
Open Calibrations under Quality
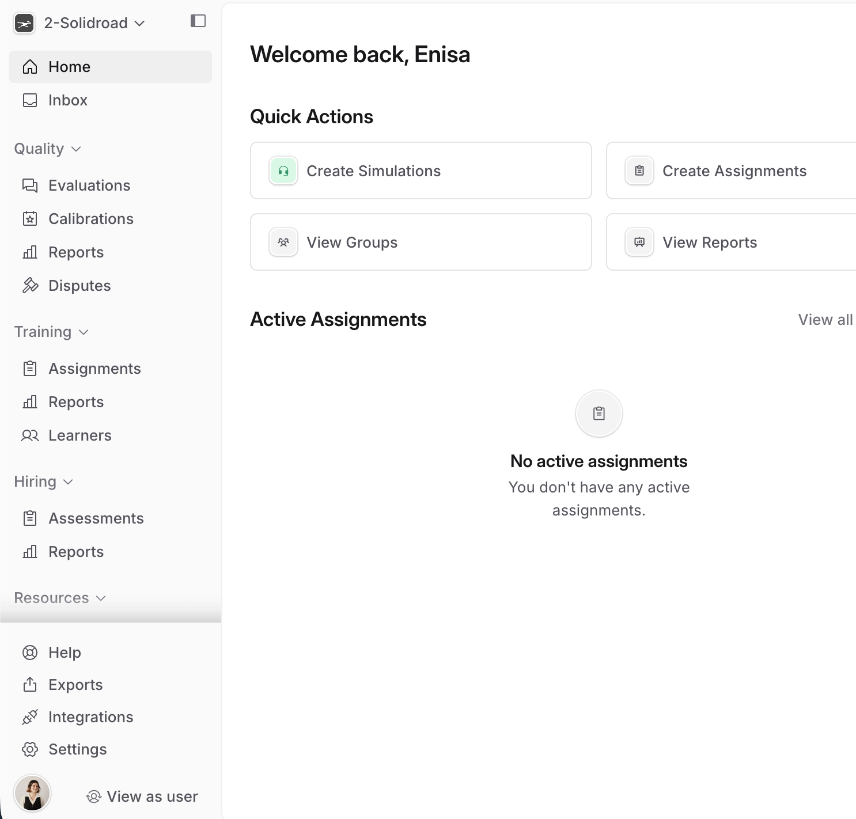pyautogui.click(x=111, y=219)
